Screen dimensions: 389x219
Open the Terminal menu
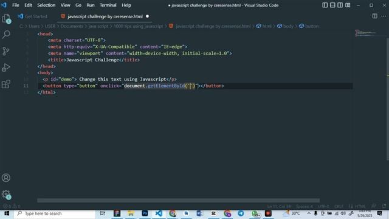108,5
